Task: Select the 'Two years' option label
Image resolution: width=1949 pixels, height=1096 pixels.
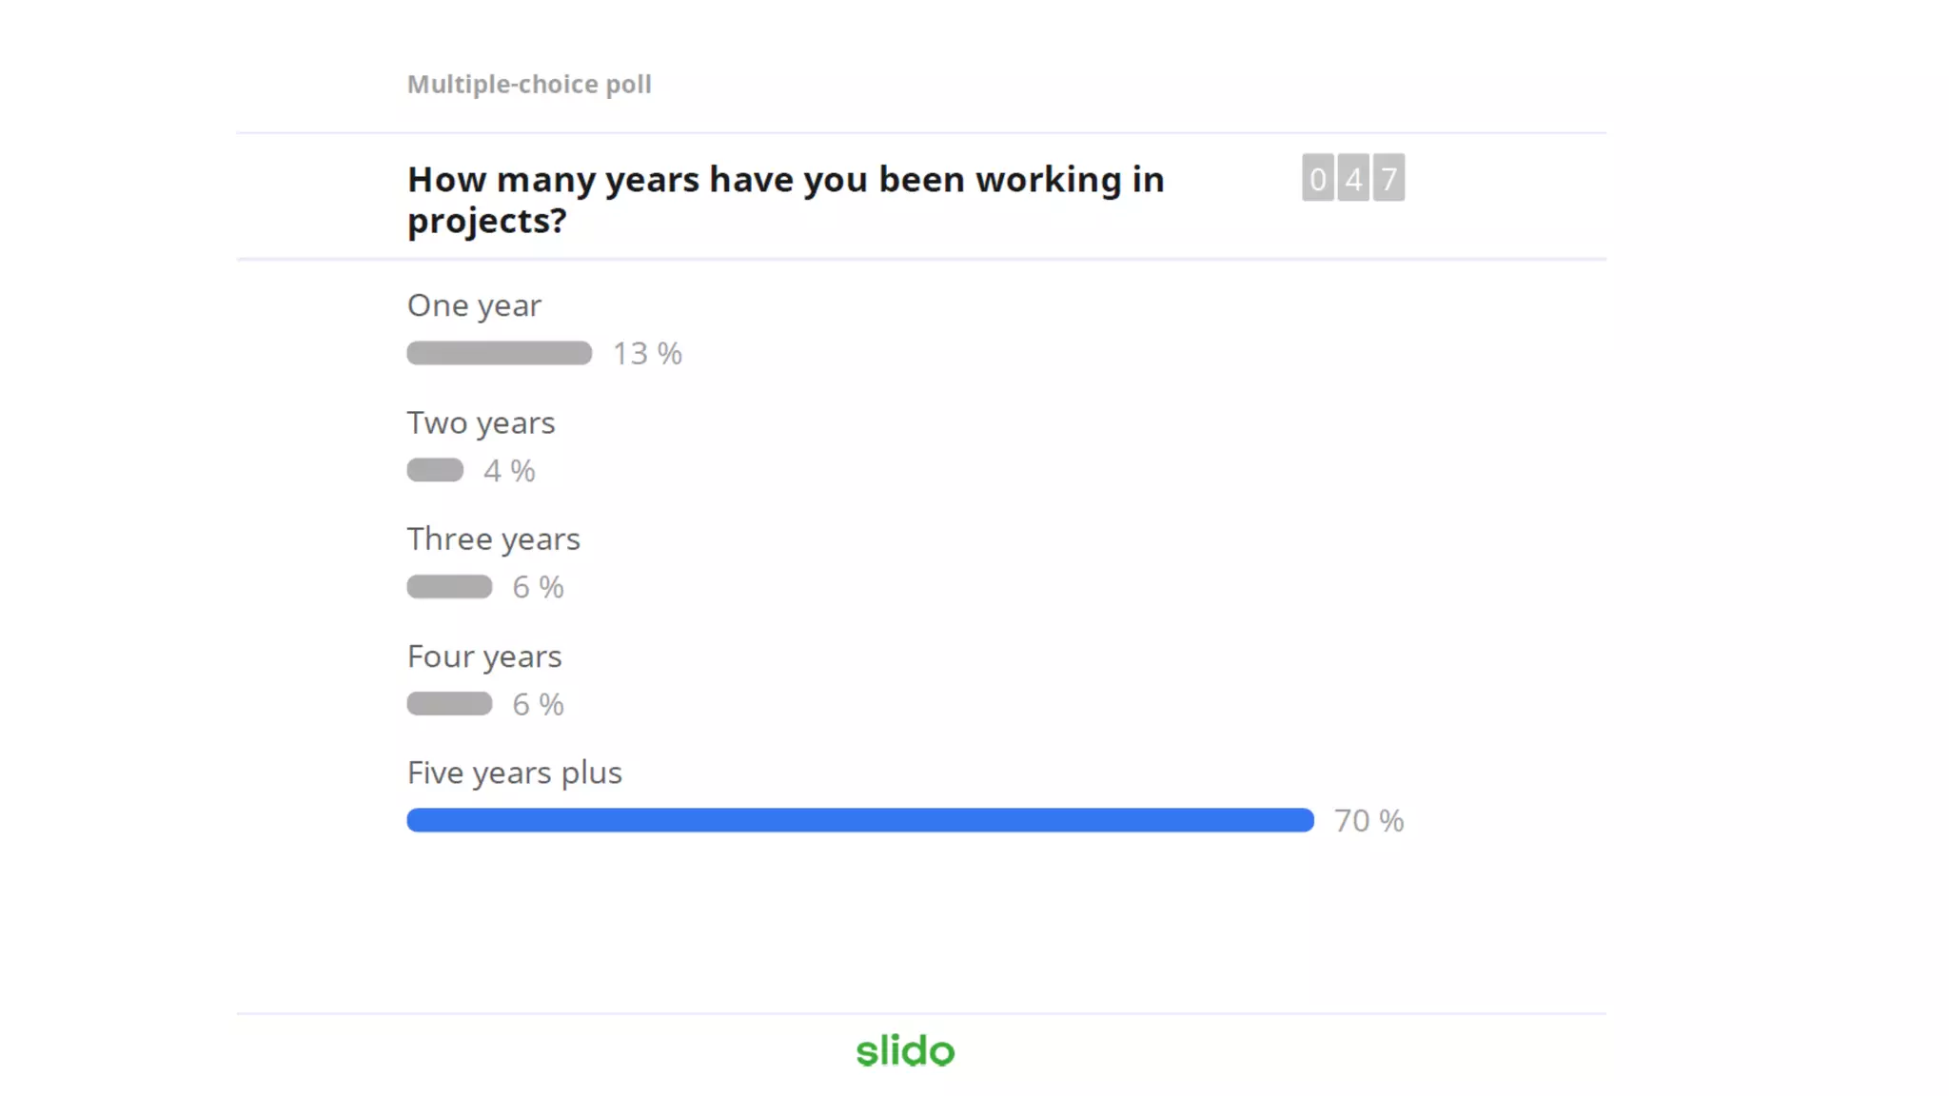Action: pyautogui.click(x=481, y=423)
